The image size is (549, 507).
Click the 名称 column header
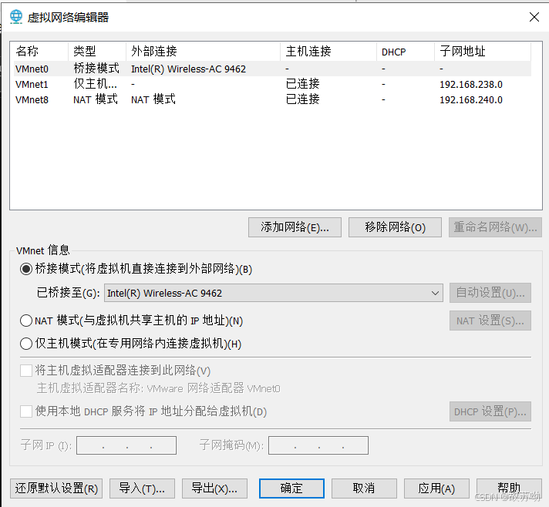pyautogui.click(x=39, y=52)
